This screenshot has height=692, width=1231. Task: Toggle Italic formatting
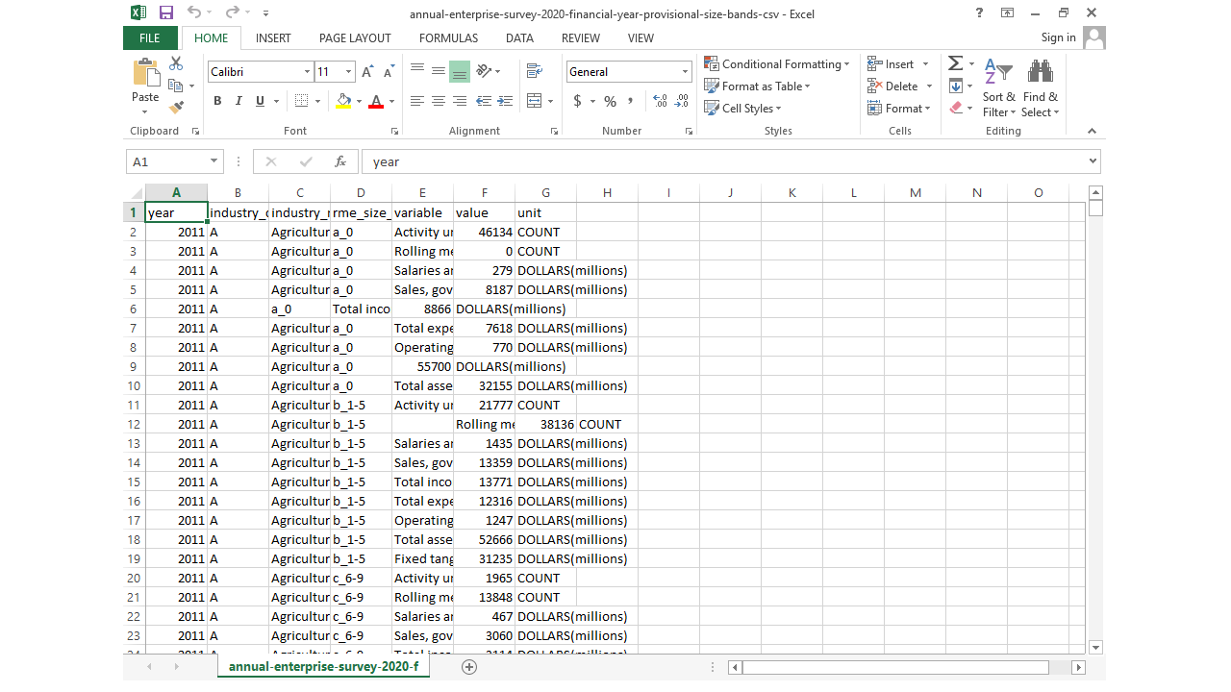pos(239,101)
